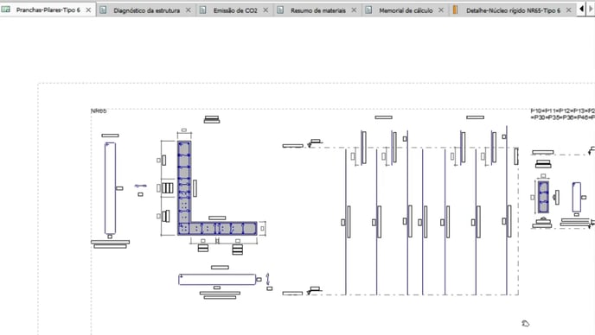The image size is (595, 335).
Task: Open the Emissão de CO2 tab
Action: [235, 10]
